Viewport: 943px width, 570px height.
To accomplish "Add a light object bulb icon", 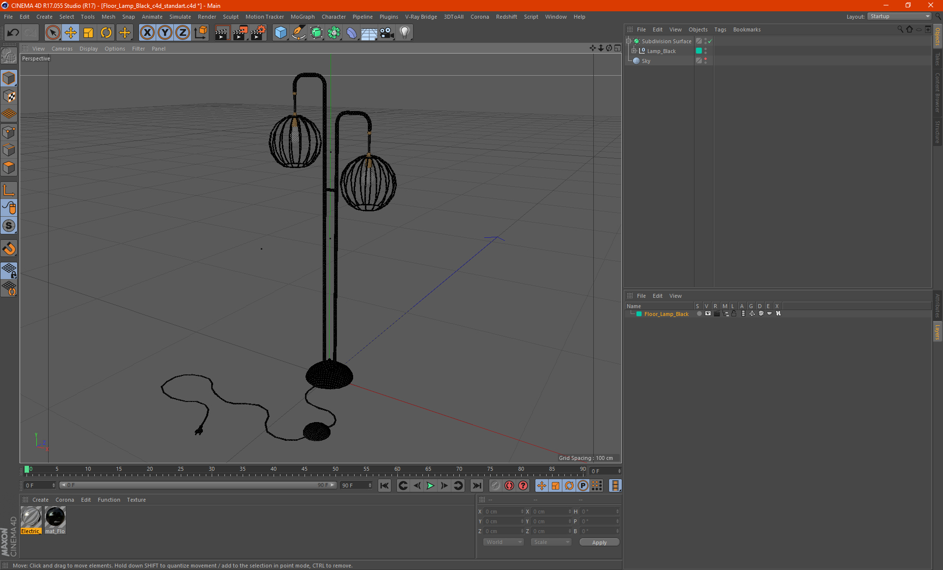I will (x=405, y=33).
